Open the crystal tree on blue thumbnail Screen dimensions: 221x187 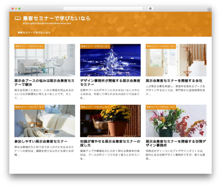pyautogui.click(x=110, y=60)
